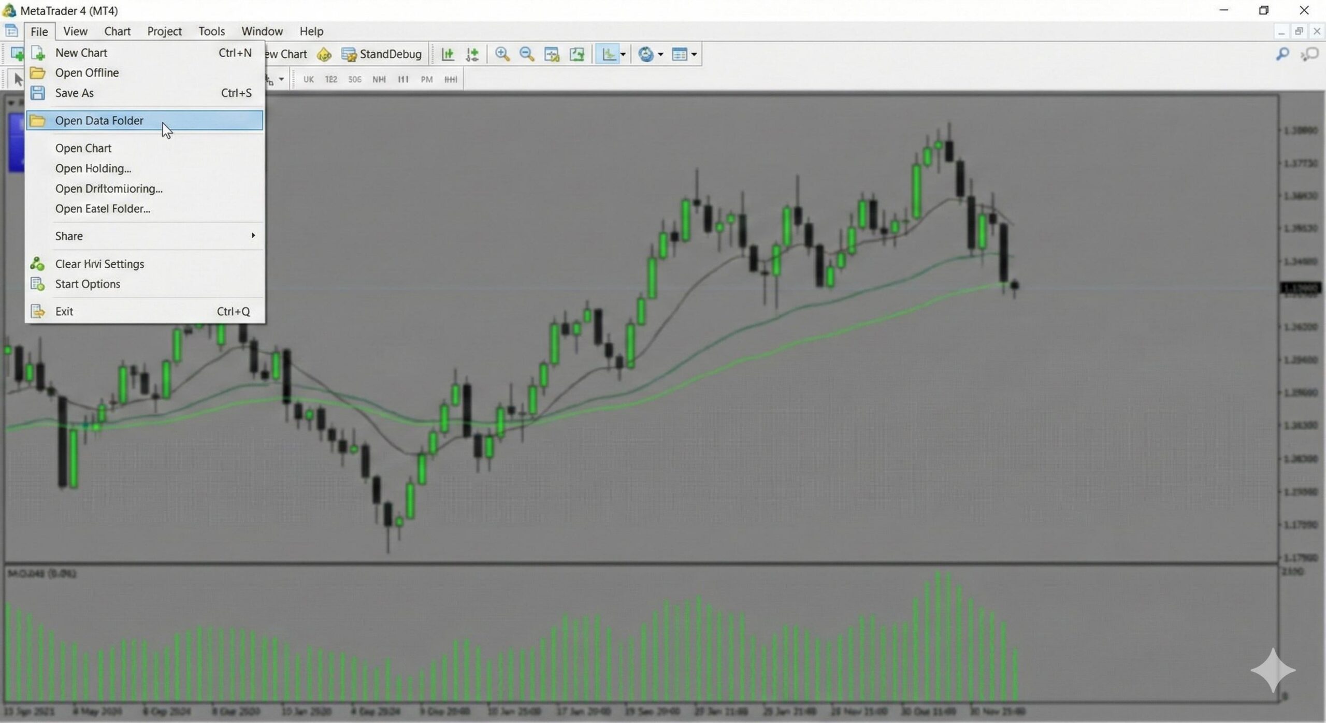Click the chart shift toolbar icon
The image size is (1326, 723).
click(x=576, y=54)
